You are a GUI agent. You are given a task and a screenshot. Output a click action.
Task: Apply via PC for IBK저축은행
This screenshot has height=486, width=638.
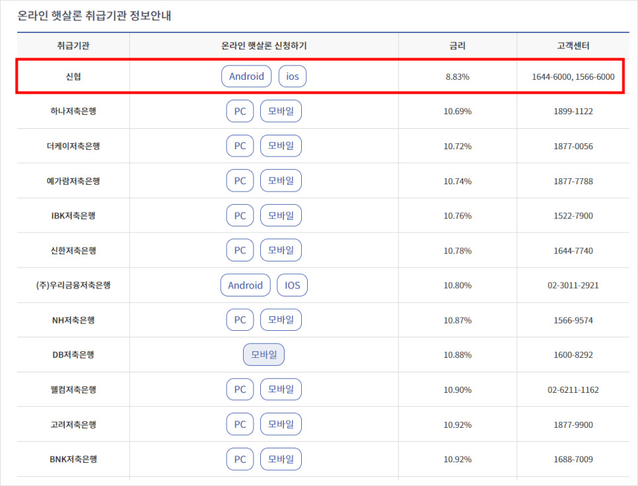point(240,215)
